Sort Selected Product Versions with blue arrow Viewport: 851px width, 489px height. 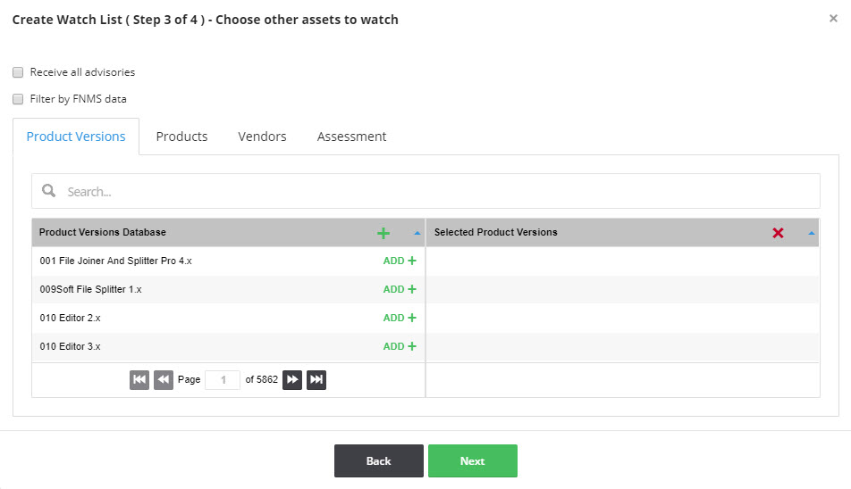point(812,233)
